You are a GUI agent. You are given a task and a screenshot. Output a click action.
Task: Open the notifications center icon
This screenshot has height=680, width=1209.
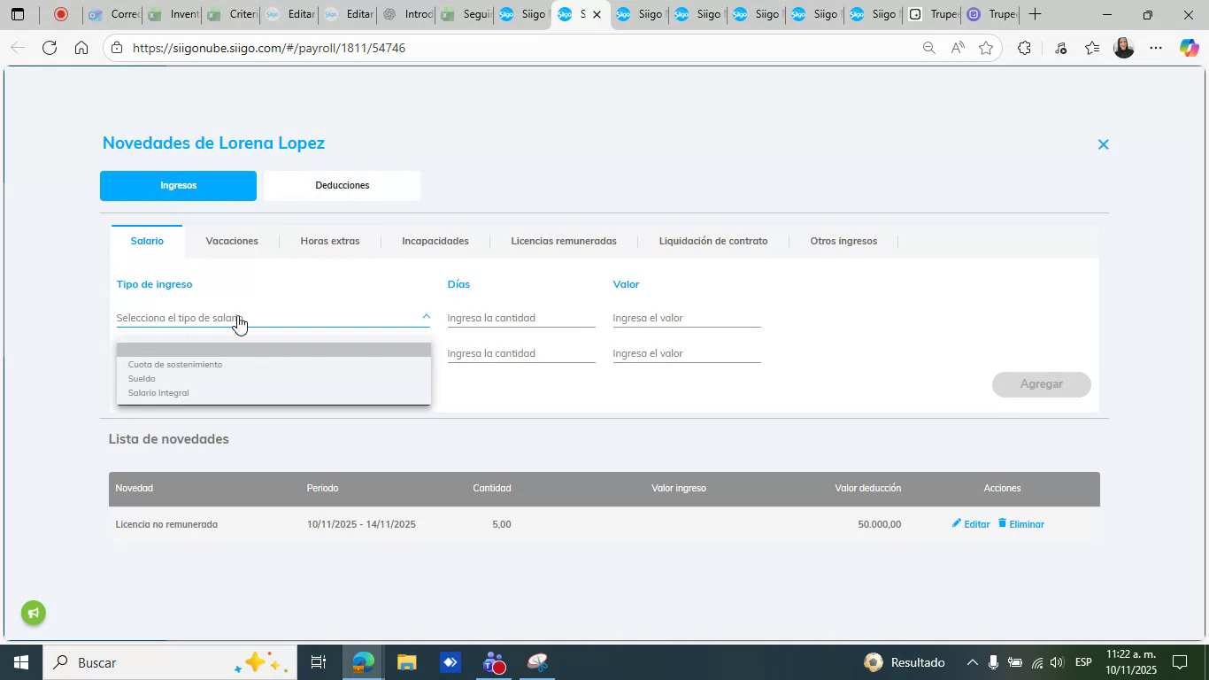click(1180, 662)
